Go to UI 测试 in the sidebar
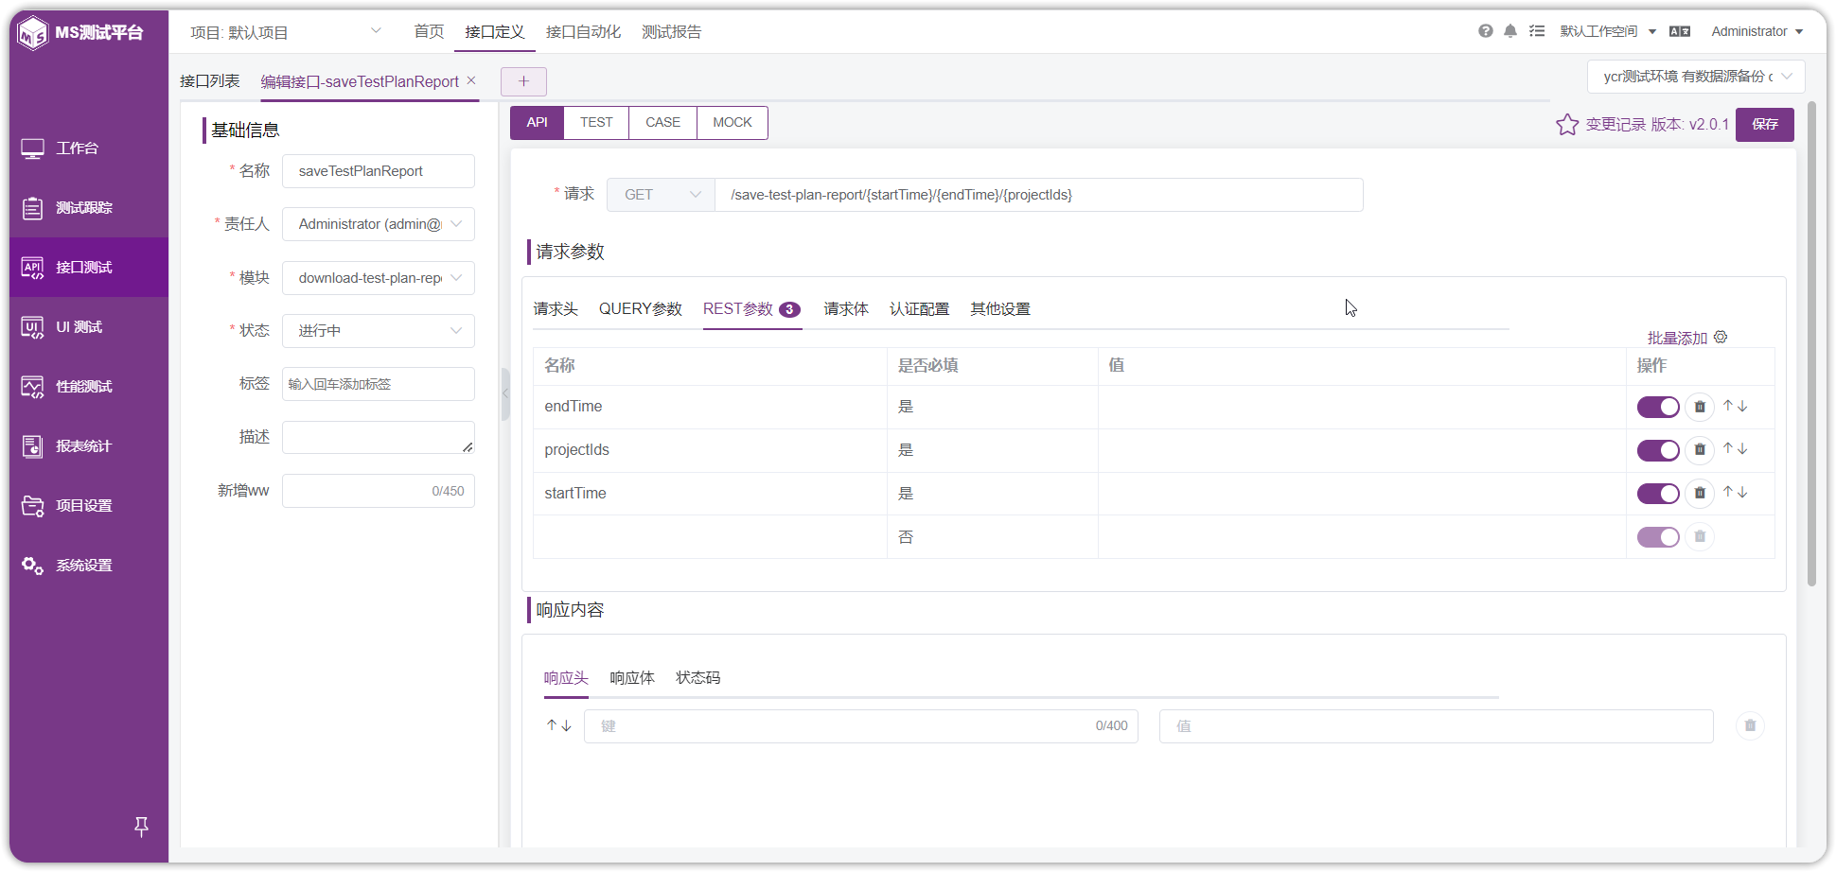 click(x=89, y=327)
